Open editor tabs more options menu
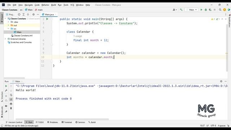The width and height of the screenshot is (231, 130). (226, 14)
